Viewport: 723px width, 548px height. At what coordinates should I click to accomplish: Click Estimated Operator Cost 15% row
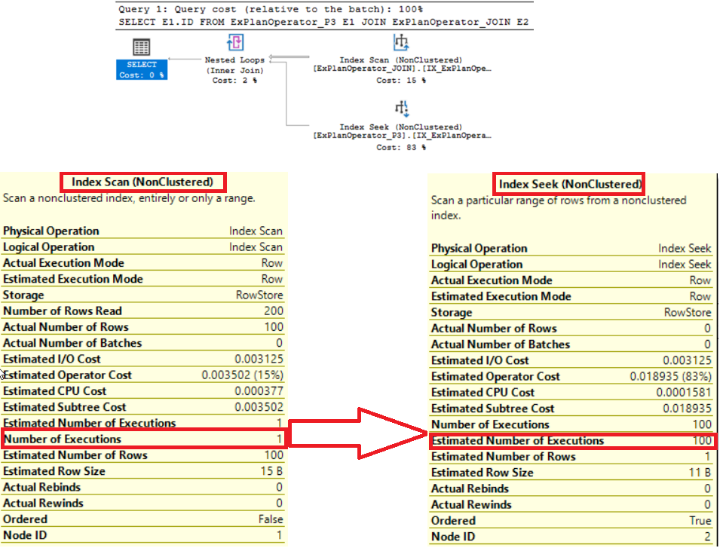point(143,375)
